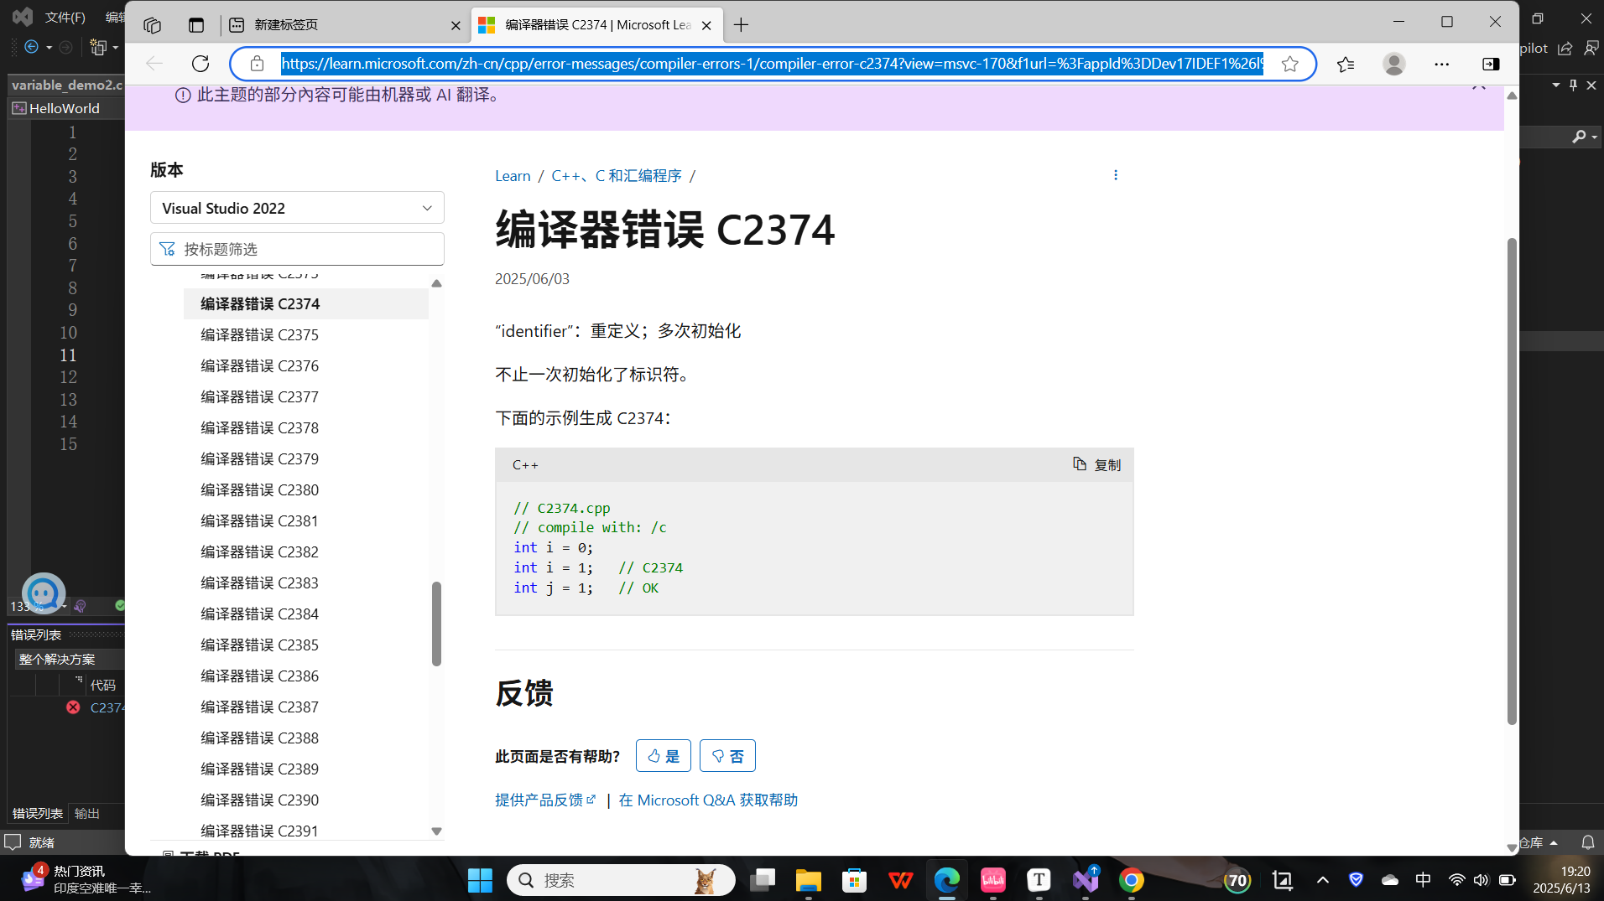This screenshot has height=901, width=1604.
Task: Click Visual Studio share icon
Action: [1565, 48]
